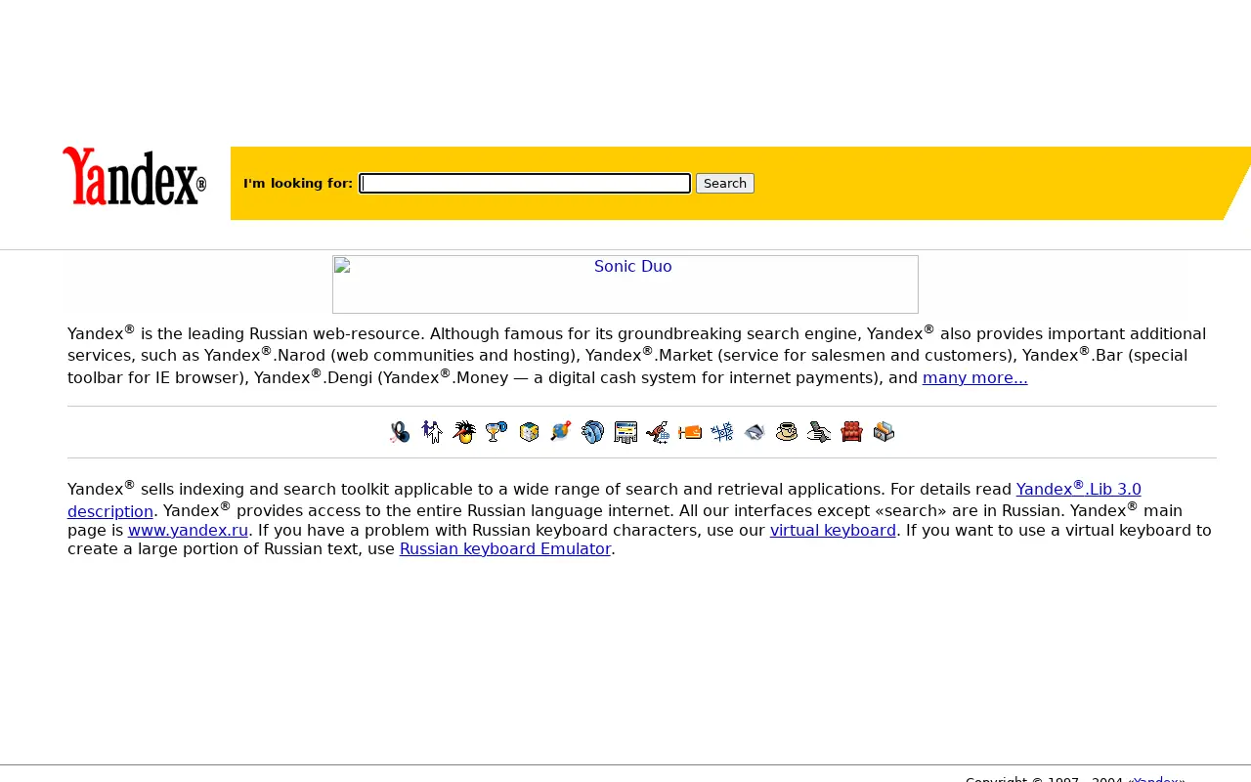Viewport: 1251px width, 782px height.
Task: Click the cocktail glass icon
Action: (x=496, y=432)
